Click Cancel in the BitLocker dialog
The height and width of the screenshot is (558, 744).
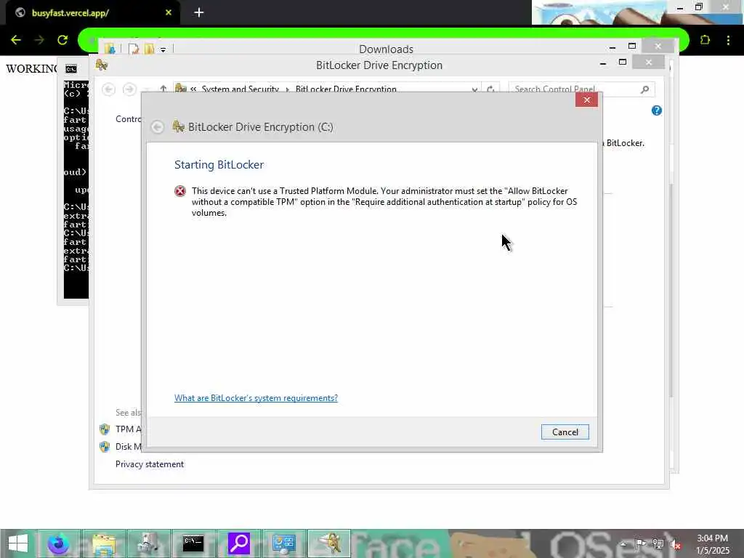(565, 432)
